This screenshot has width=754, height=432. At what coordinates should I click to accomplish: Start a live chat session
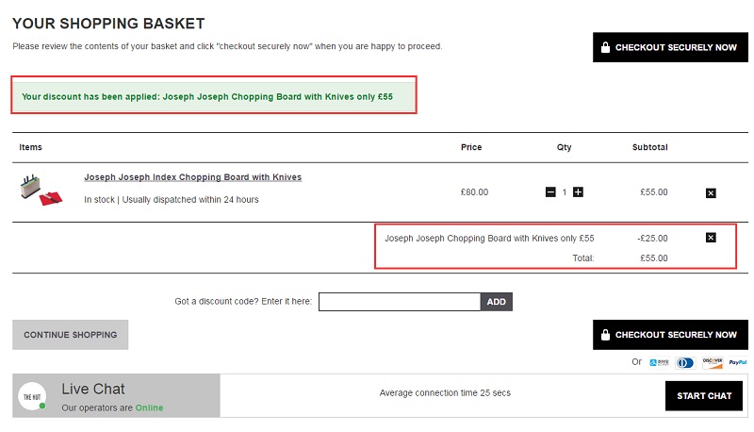[x=704, y=396]
